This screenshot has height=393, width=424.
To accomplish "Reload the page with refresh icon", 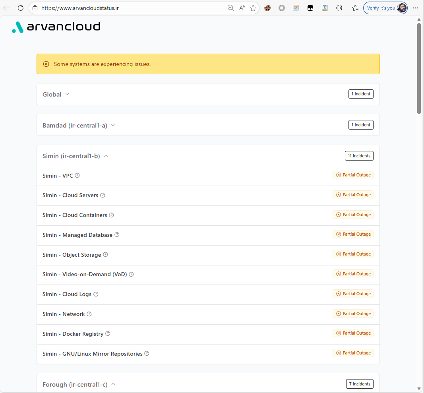I will pos(21,8).
